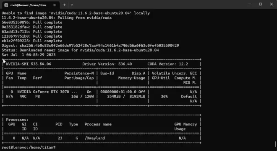Maximize the terminal window

tap(260, 4)
